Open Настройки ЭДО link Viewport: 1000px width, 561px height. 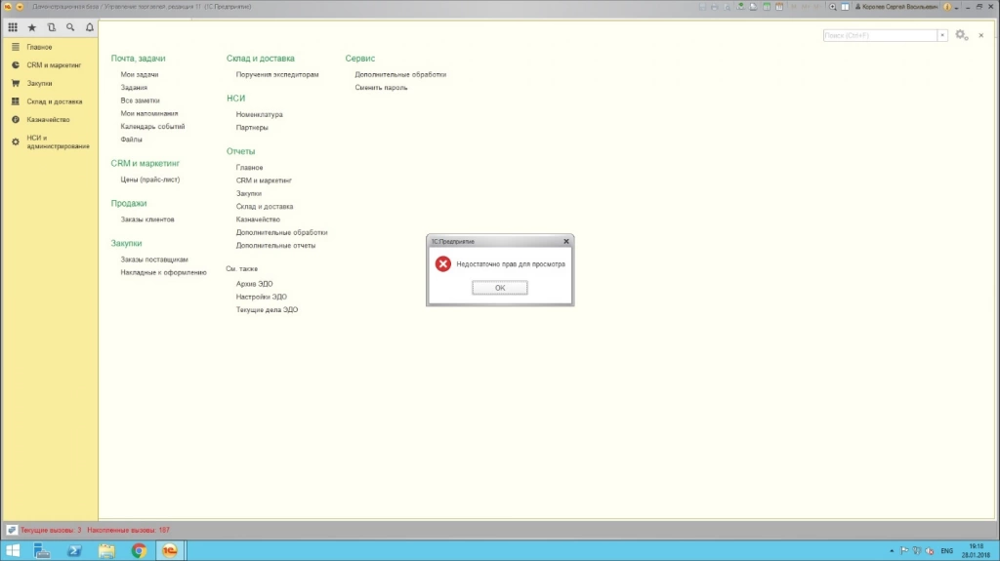(x=262, y=297)
